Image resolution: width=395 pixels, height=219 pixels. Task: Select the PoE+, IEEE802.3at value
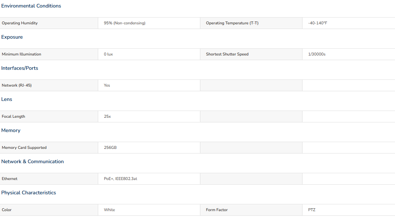120,179
